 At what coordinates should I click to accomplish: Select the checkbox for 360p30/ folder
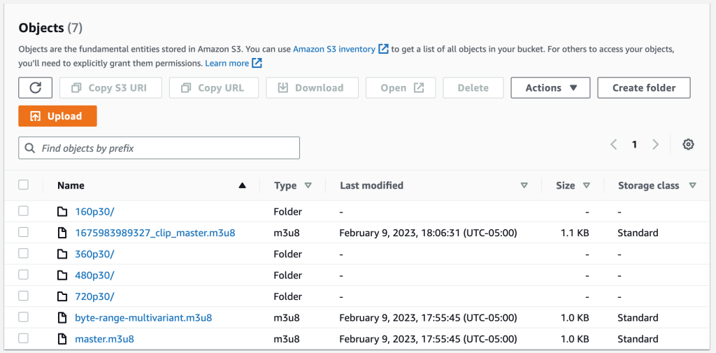point(24,254)
